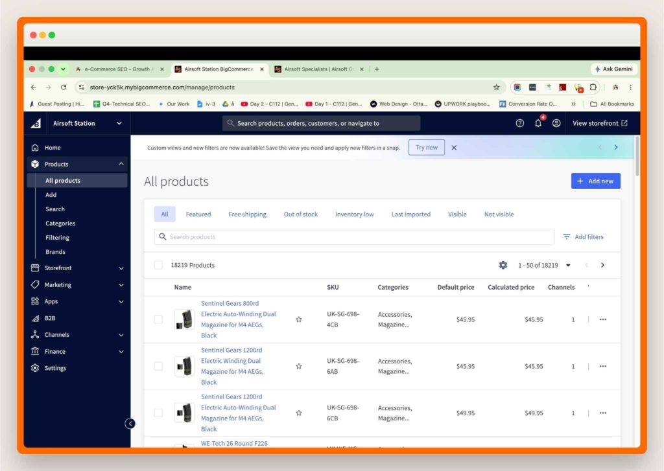Image resolution: width=664 pixels, height=471 pixels.
Task: Expand the Channels sidebar section
Action: tap(121, 335)
